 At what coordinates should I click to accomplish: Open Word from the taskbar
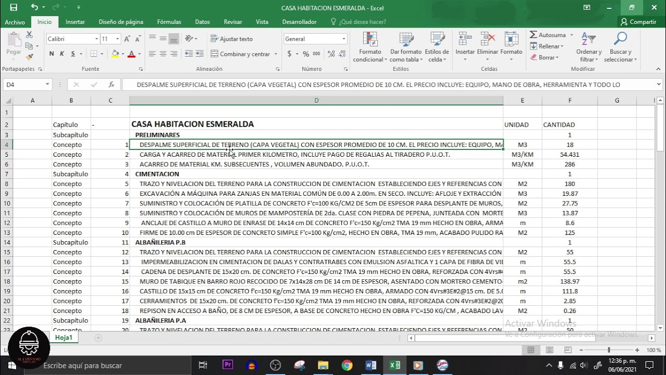[x=371, y=365]
